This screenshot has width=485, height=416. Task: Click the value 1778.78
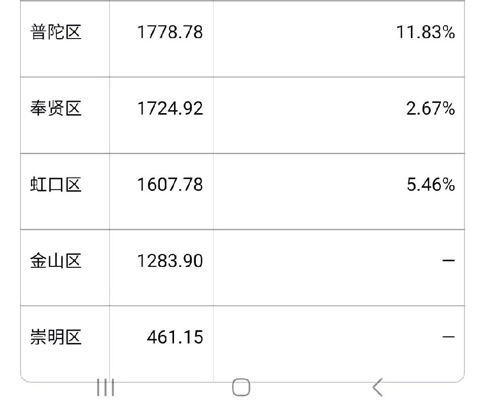point(170,32)
